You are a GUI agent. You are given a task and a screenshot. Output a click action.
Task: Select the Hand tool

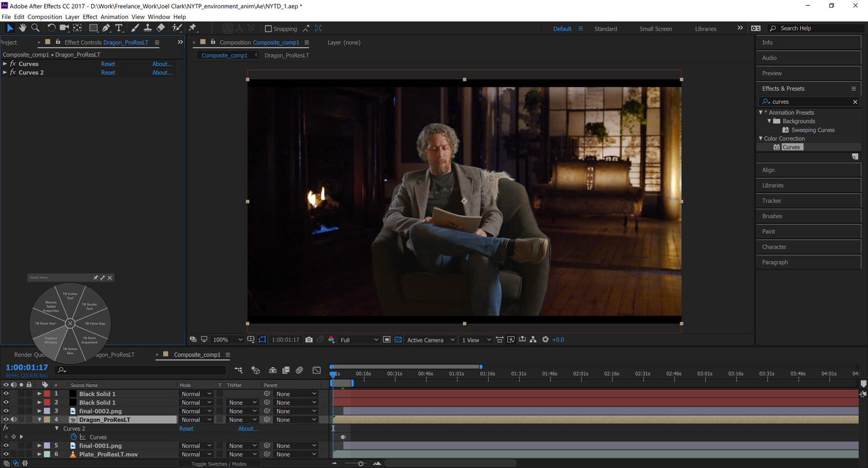pos(22,28)
